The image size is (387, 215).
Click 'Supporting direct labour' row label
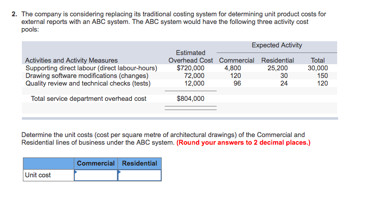92,68
